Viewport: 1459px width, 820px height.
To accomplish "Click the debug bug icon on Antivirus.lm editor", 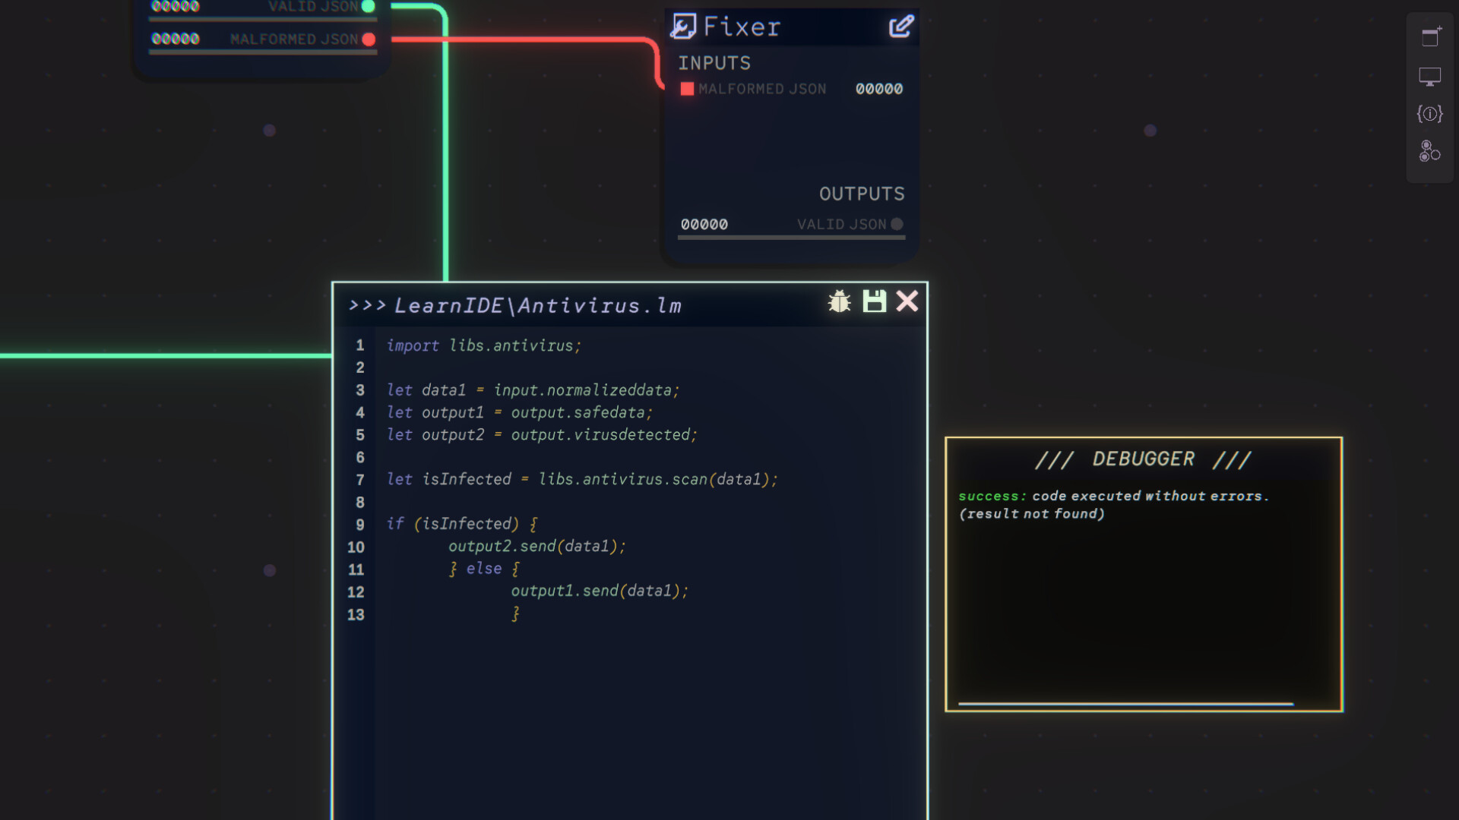I will click(839, 301).
